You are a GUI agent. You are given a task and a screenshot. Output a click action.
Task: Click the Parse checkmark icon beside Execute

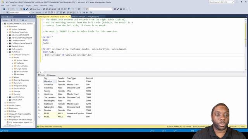[46, 13]
